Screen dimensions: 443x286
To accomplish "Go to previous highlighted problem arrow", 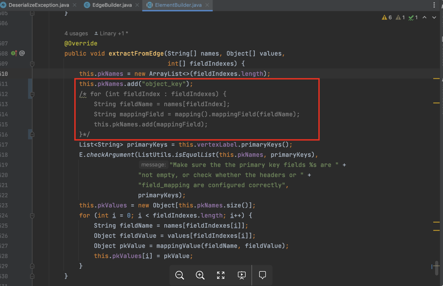I will coord(425,17).
